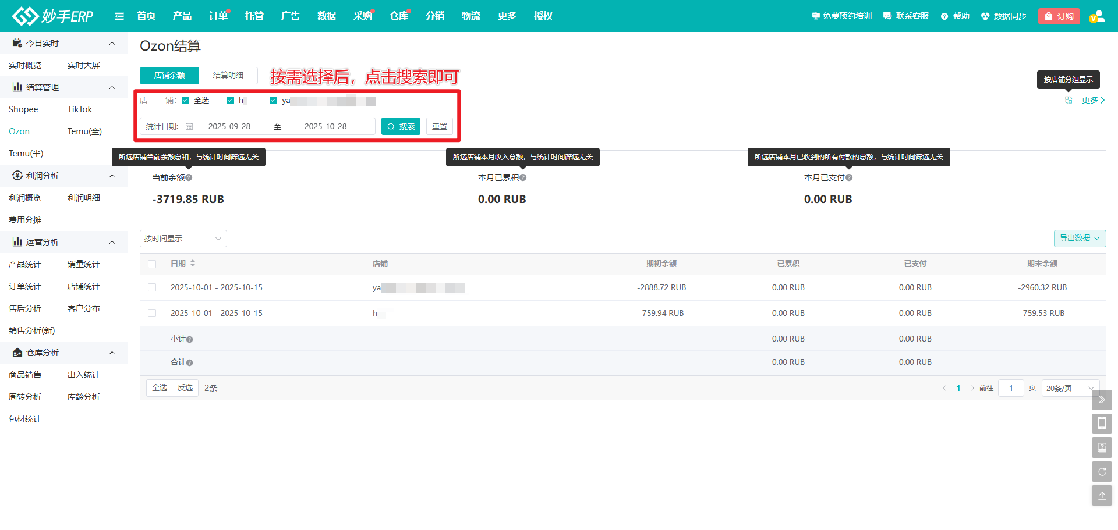Open the 按时间显示 dropdown
Screen dimensions: 1118x530
183,239
